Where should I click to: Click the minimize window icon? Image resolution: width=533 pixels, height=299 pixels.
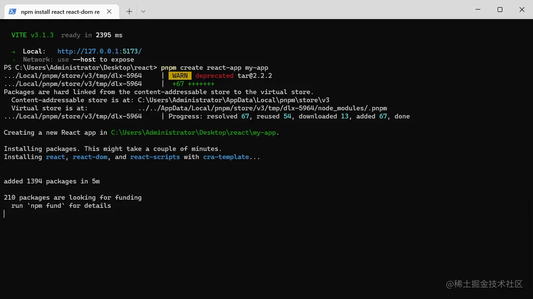click(477, 10)
